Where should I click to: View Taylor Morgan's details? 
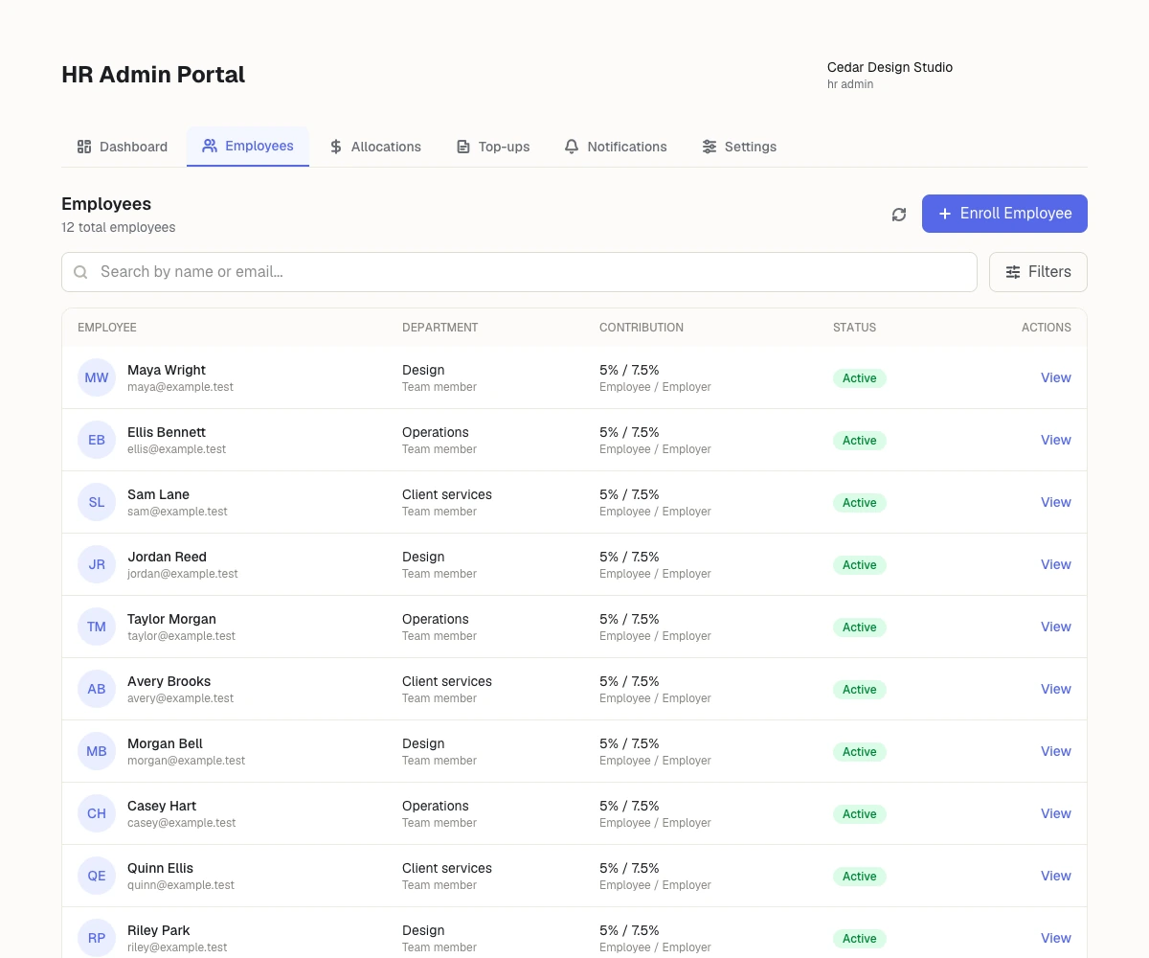click(1056, 627)
